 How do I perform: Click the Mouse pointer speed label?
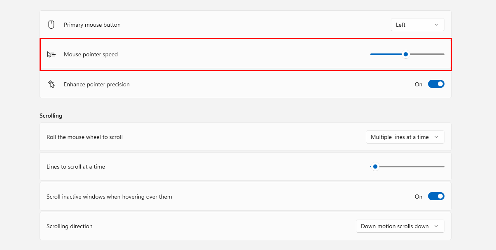[x=91, y=54]
